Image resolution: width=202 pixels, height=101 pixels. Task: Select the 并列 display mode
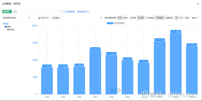tap(120, 18)
